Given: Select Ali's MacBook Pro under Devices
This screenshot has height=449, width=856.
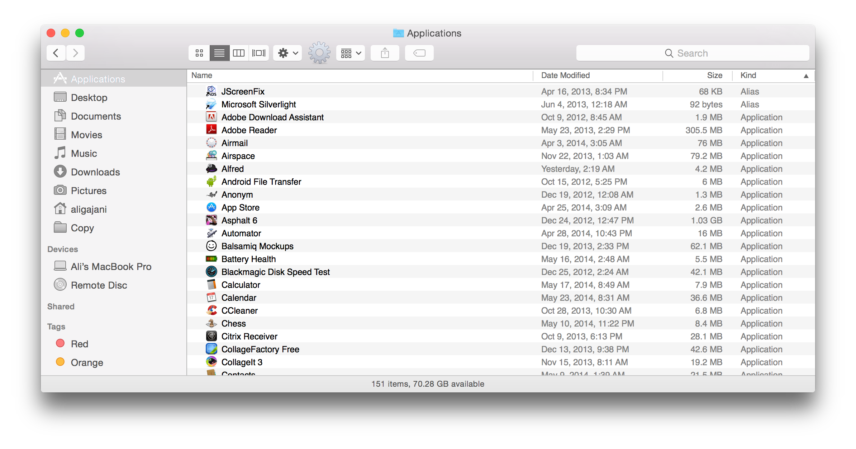Looking at the screenshot, I should [x=114, y=266].
